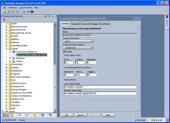
Task: Select the Physical Architecture bottom tab
Action: 5,115
